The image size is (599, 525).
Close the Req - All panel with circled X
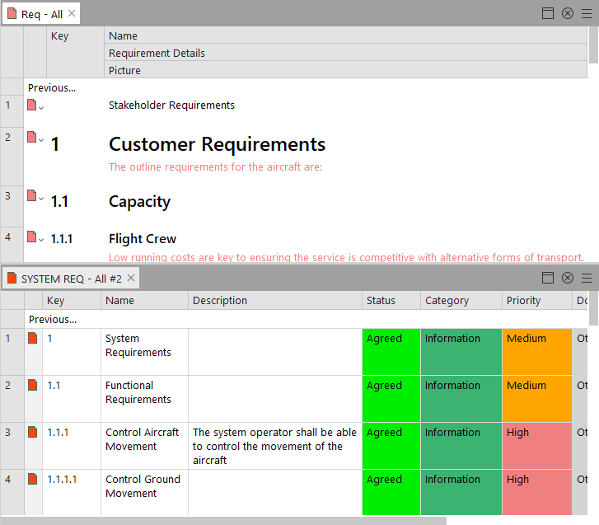pyautogui.click(x=568, y=13)
